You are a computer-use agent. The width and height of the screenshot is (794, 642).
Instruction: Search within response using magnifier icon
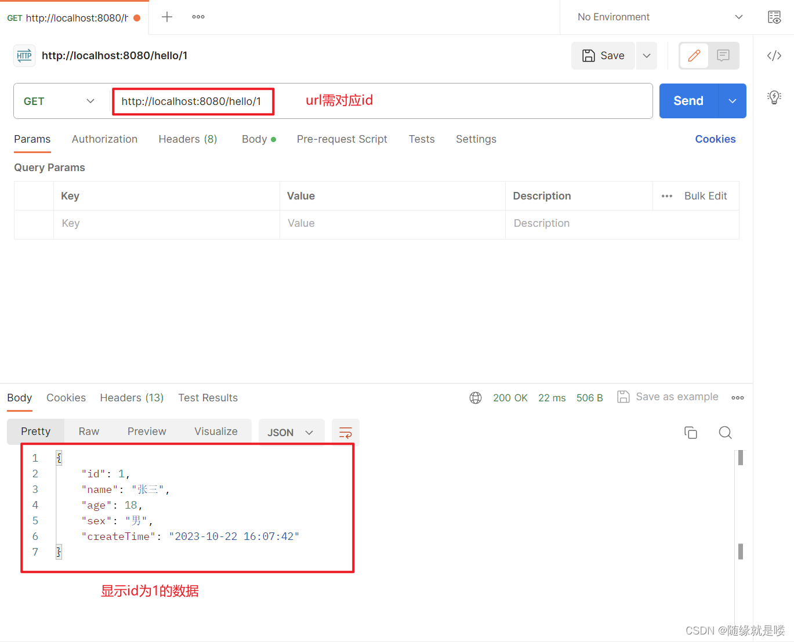(x=725, y=432)
